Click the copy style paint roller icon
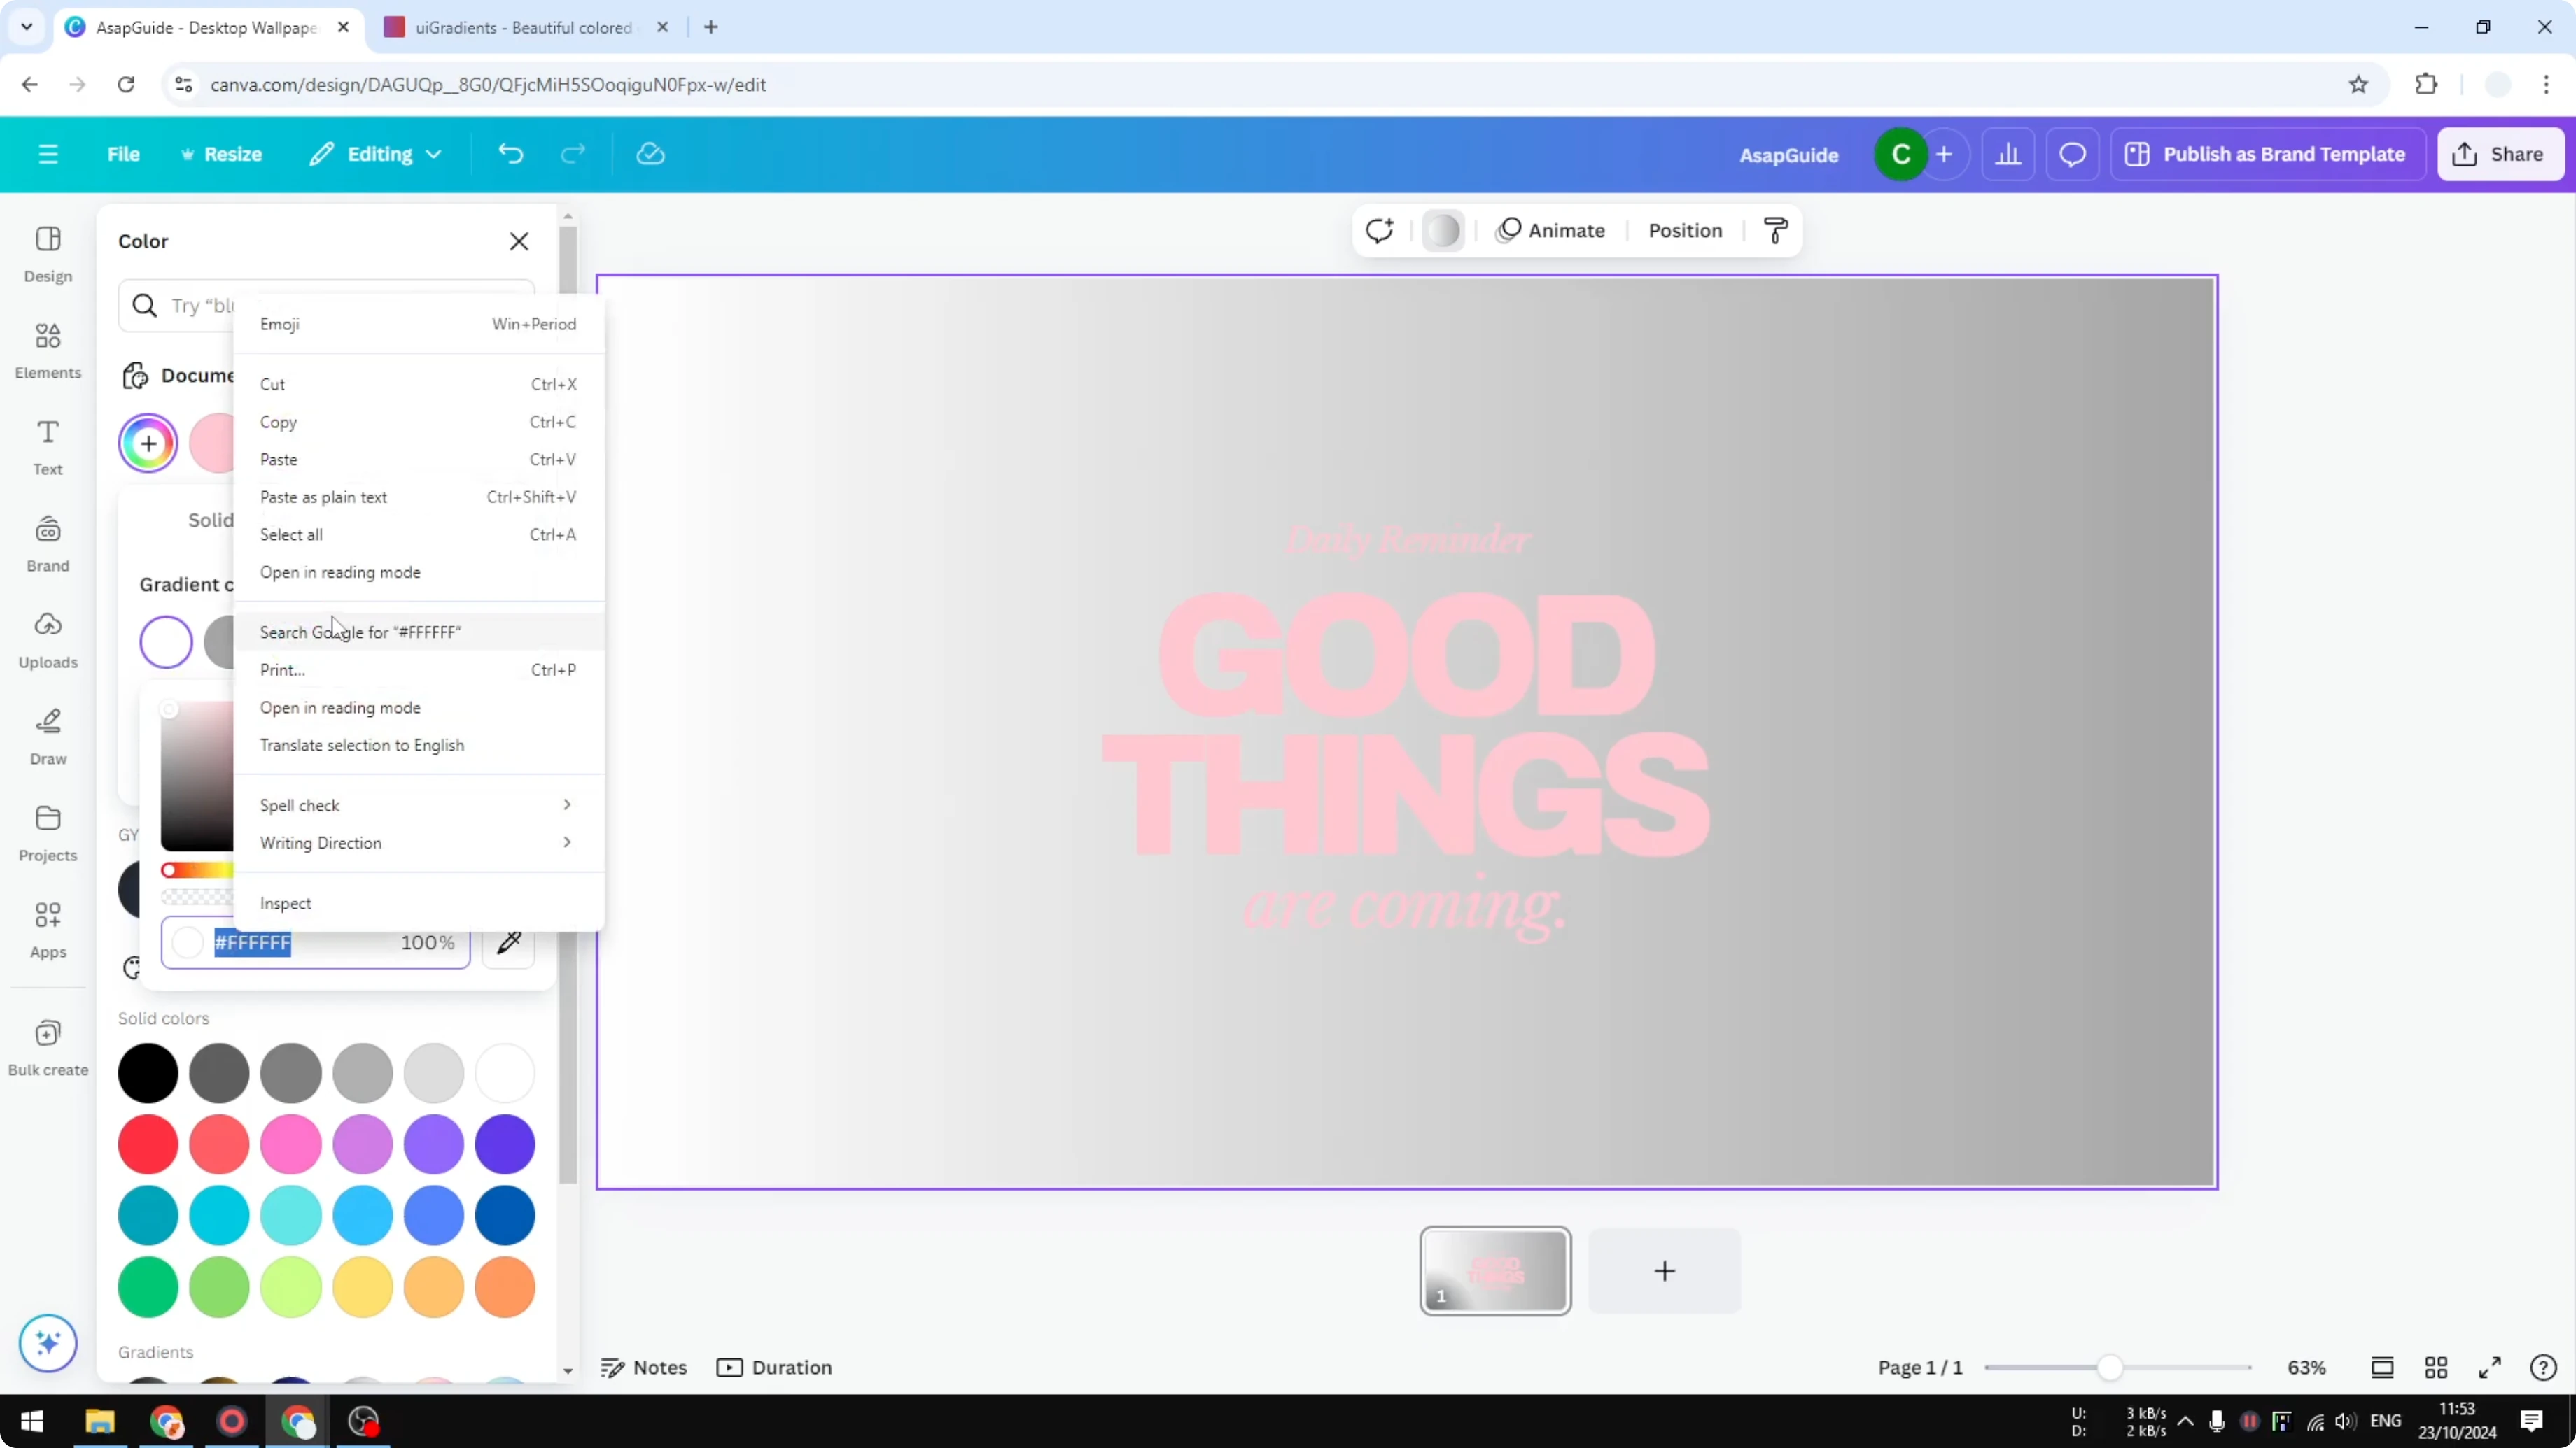Viewport: 2576px width, 1448px height. 1776,231
